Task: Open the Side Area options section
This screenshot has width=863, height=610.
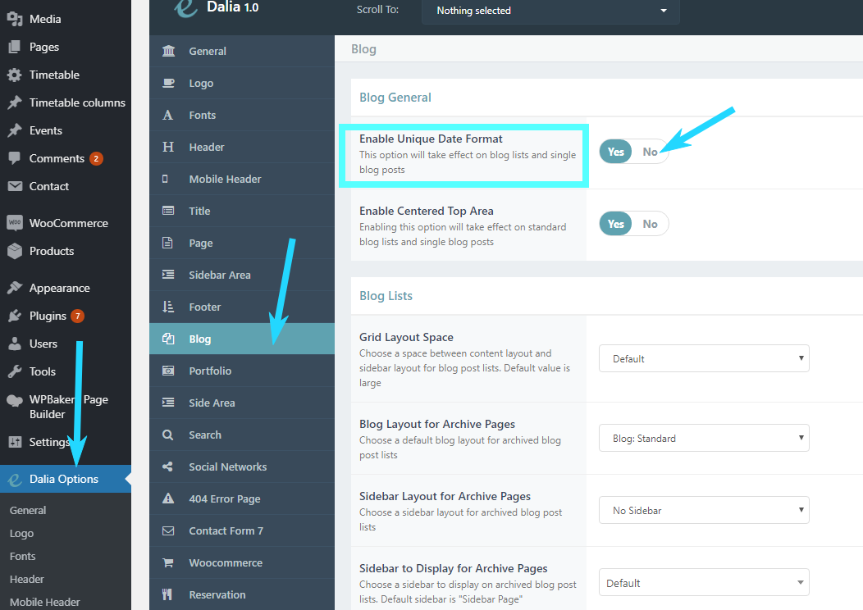Action: [x=242, y=403]
